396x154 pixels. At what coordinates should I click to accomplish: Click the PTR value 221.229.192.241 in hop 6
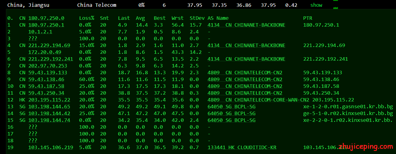pyautogui.click(x=325, y=59)
